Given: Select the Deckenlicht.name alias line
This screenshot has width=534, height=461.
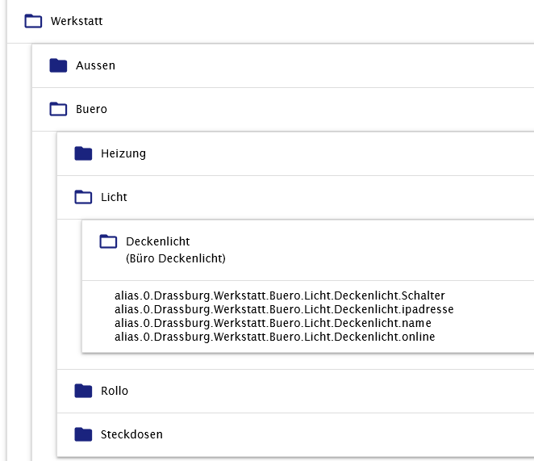Looking at the screenshot, I should pyautogui.click(x=273, y=323).
